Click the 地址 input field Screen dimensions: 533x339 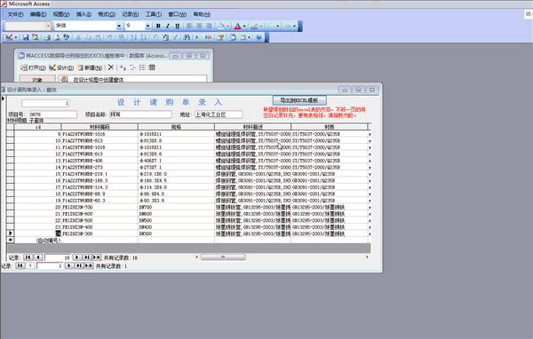pyautogui.click(x=219, y=114)
